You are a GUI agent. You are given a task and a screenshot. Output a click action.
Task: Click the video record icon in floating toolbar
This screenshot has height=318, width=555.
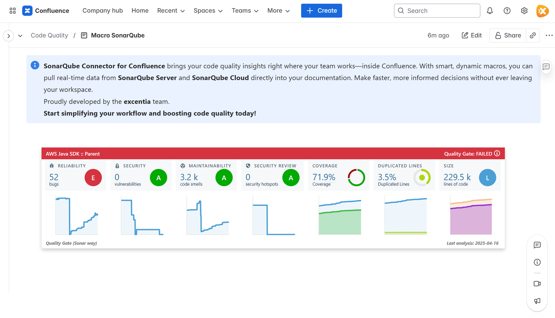537,284
